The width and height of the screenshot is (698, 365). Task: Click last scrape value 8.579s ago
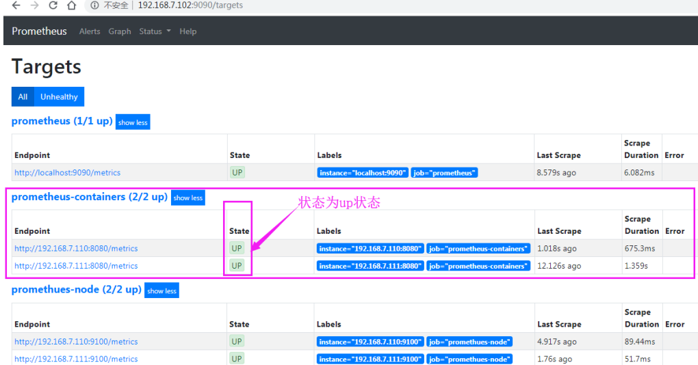556,172
